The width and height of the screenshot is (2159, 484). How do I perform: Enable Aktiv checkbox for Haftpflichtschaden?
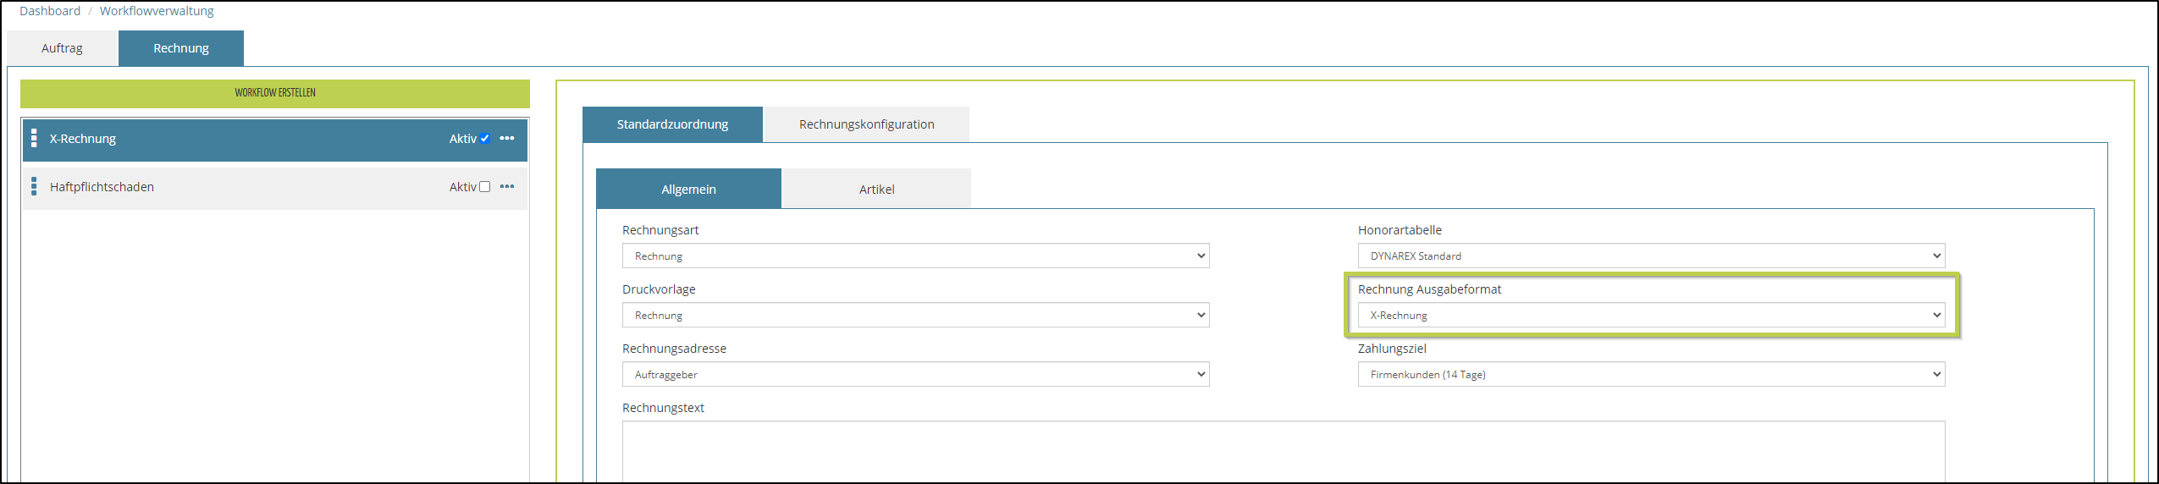[x=485, y=187]
